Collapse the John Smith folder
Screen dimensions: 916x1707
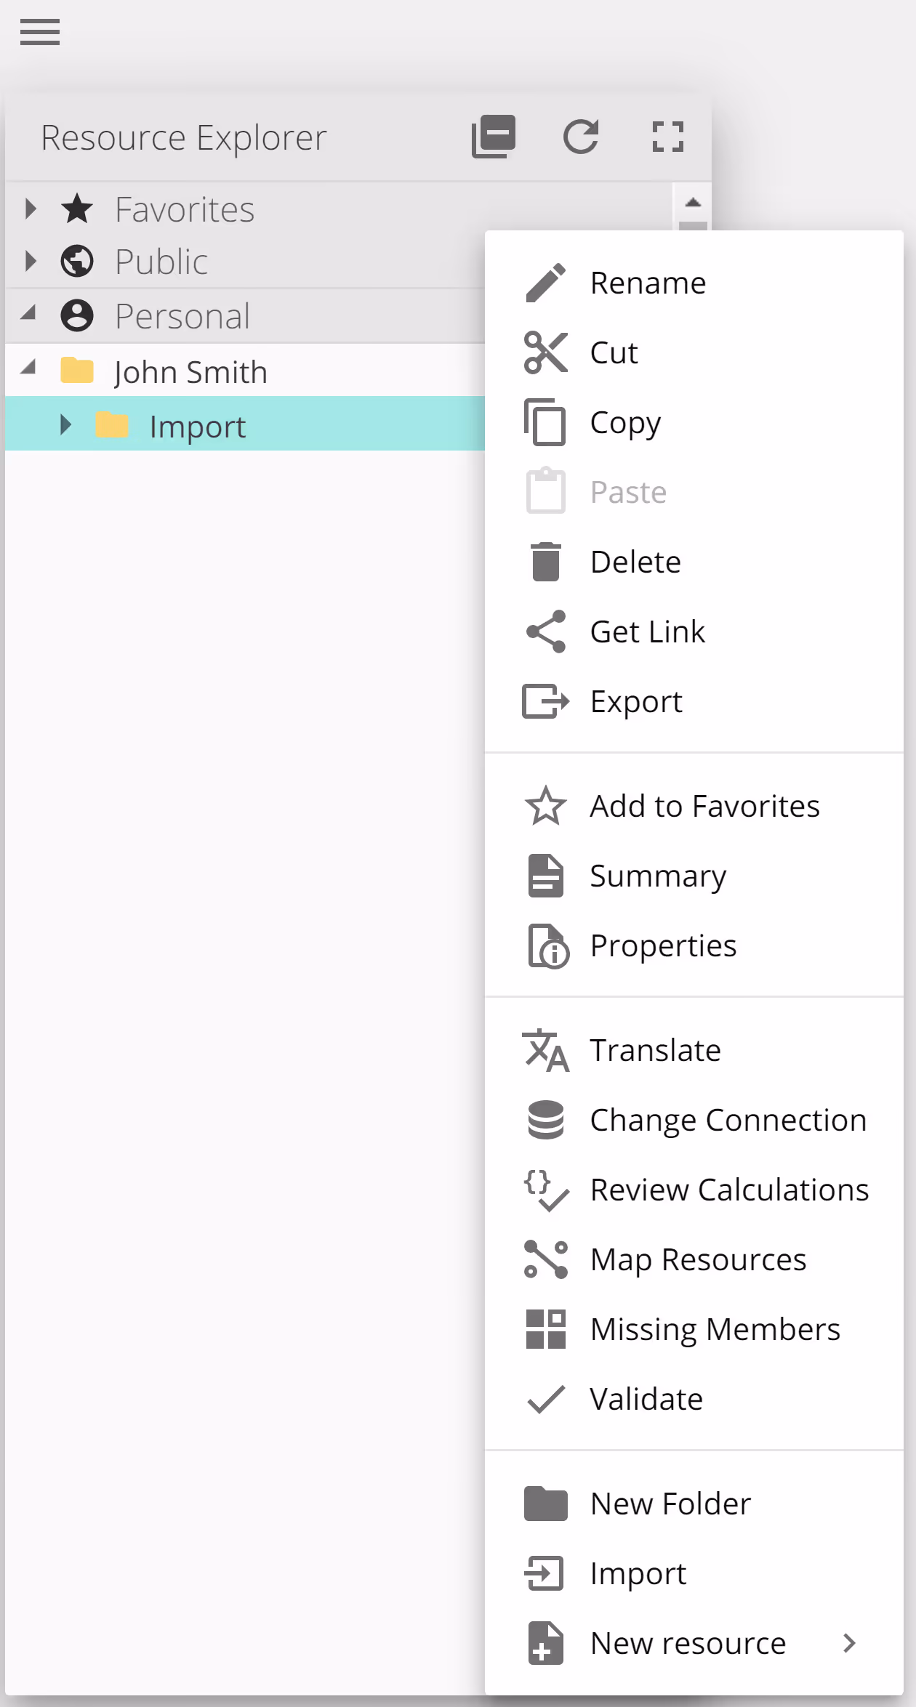tap(29, 369)
